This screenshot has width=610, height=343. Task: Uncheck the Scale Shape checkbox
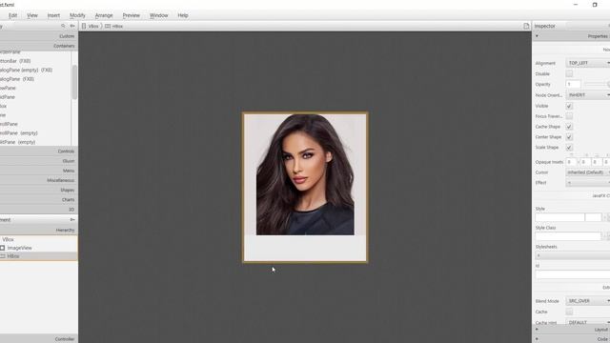coord(569,148)
